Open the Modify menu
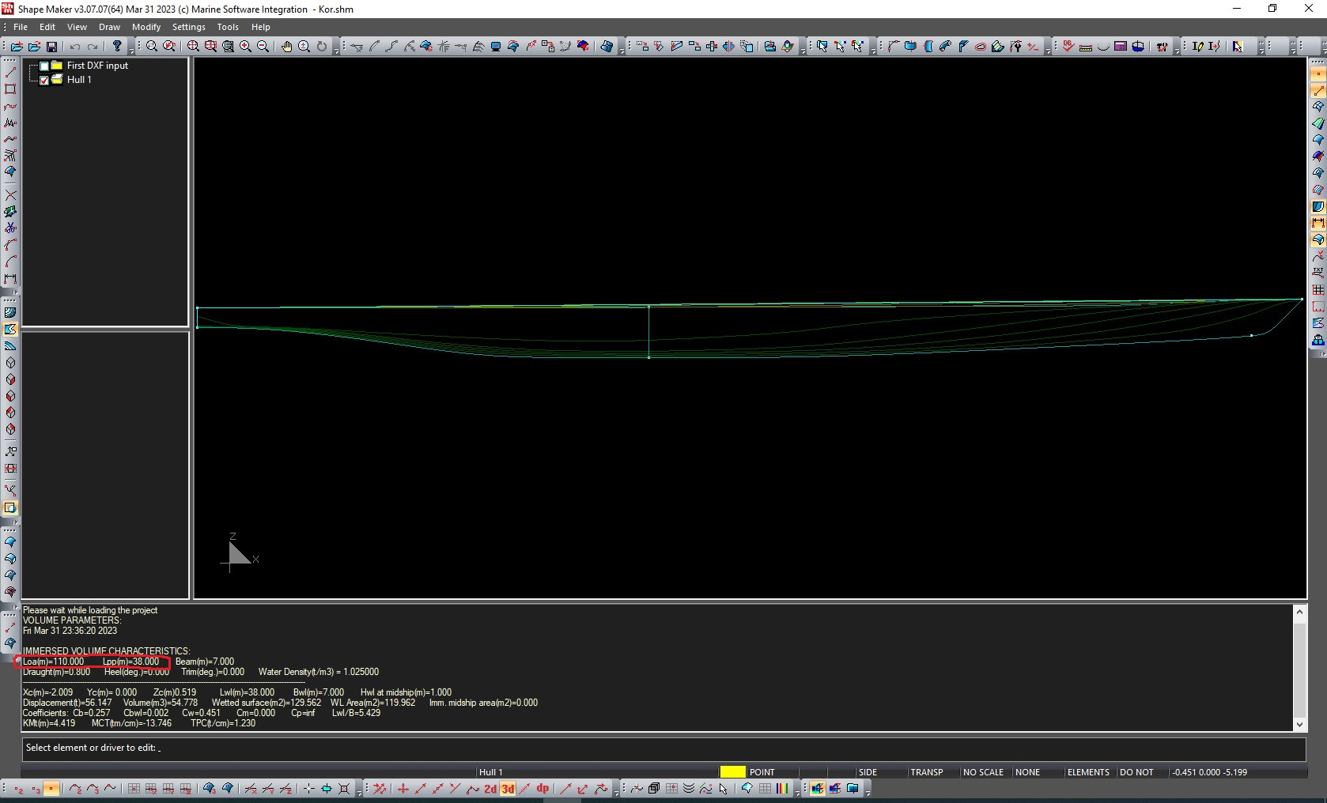Viewport: 1327px width, 803px height. [146, 27]
